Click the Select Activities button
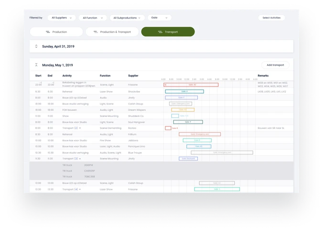The image size is (323, 231). (271, 18)
